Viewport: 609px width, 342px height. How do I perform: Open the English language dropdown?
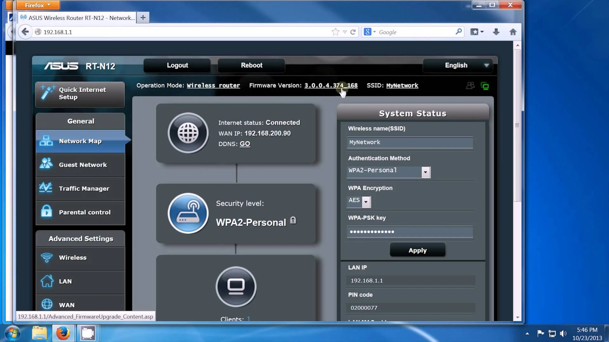(457, 66)
